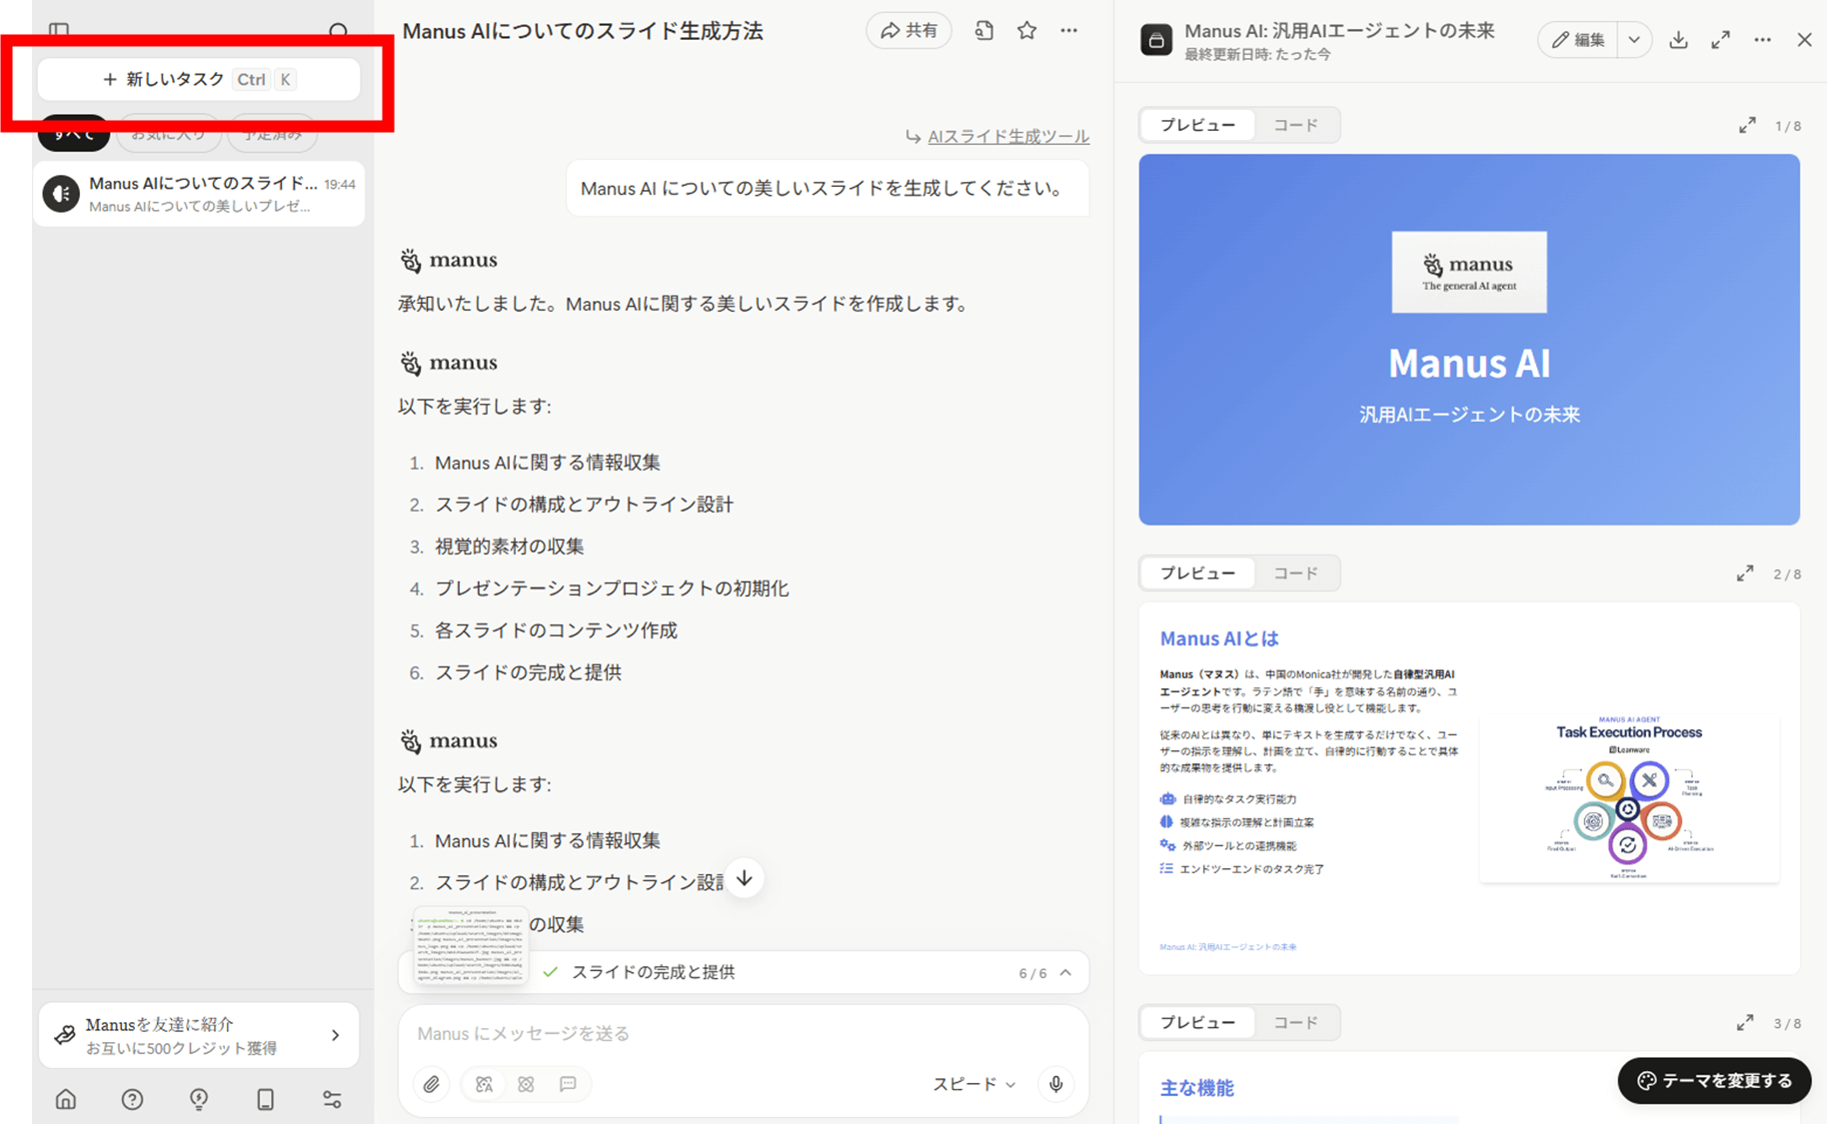
Task: Focus the Manus にメッセージを送る input field
Action: tap(743, 1033)
